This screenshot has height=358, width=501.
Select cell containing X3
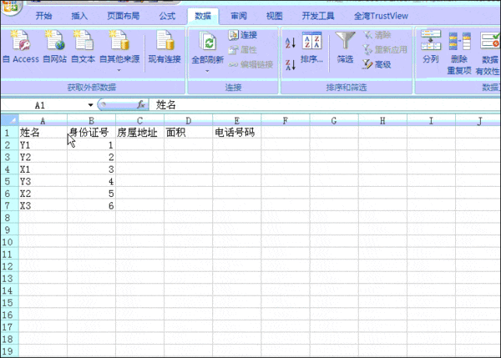(x=43, y=205)
